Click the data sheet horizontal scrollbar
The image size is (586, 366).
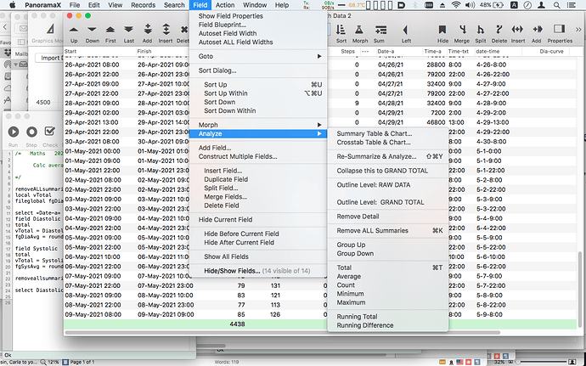pos(282,332)
